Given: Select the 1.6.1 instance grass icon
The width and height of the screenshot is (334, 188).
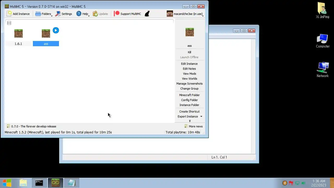Looking at the screenshot, I should tap(19, 33).
